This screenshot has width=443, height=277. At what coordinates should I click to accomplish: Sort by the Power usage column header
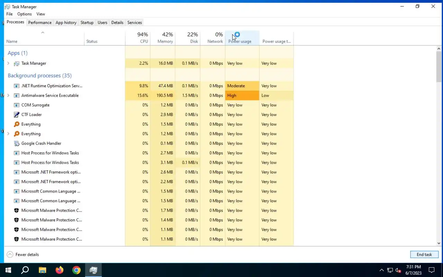coord(242,38)
